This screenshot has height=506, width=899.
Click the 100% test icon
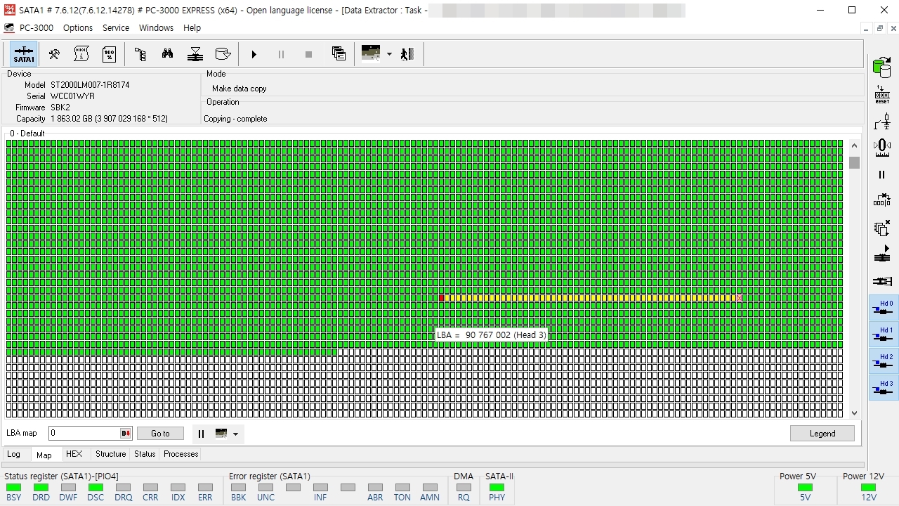110,54
